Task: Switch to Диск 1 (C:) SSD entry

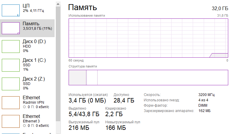Action: pyautogui.click(x=34, y=65)
